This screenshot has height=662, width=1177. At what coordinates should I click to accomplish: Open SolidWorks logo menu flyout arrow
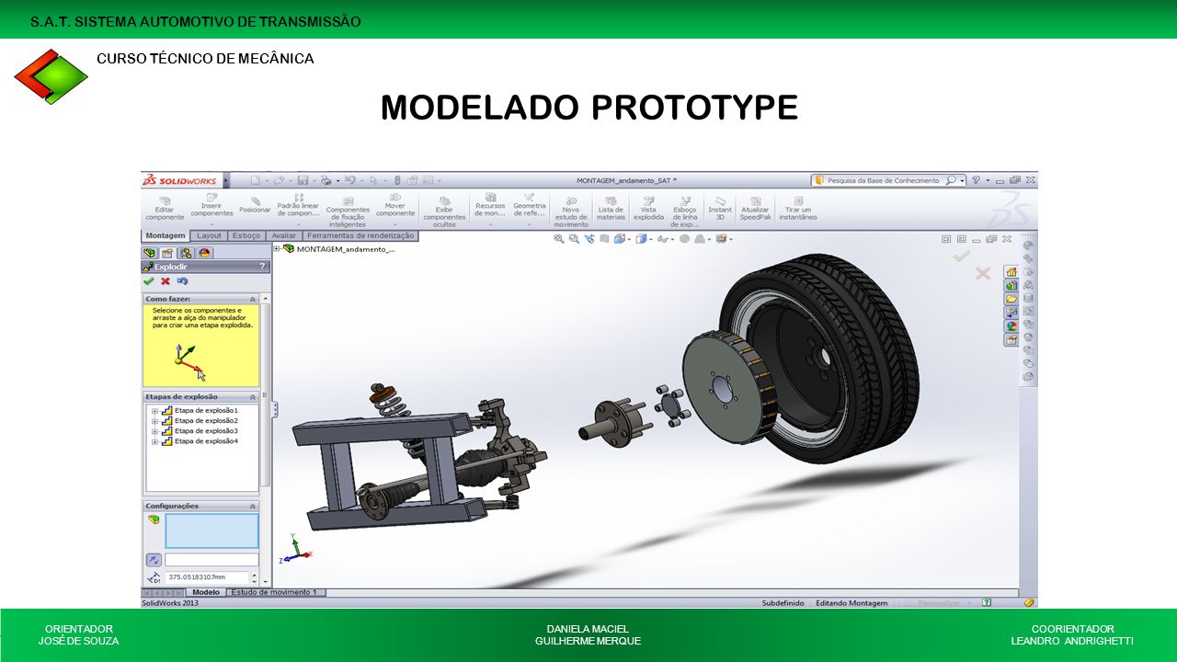pos(226,181)
